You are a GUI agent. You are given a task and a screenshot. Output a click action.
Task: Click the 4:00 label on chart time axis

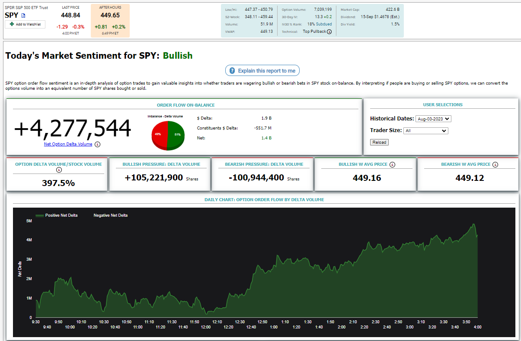(x=478, y=327)
